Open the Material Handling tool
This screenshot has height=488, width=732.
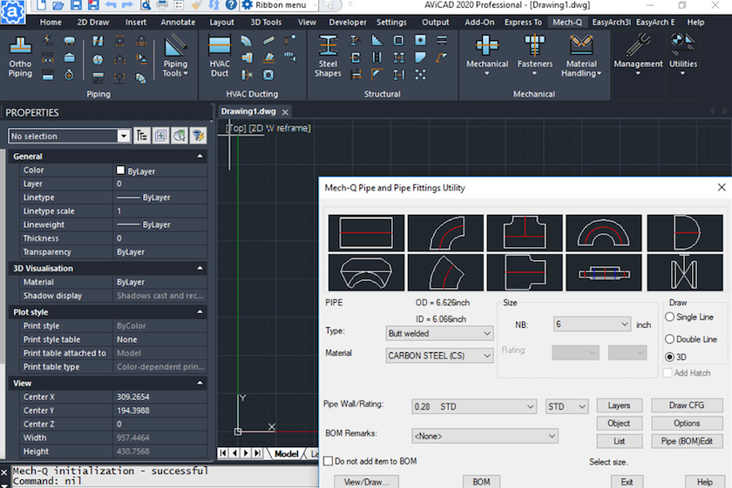coord(581,55)
